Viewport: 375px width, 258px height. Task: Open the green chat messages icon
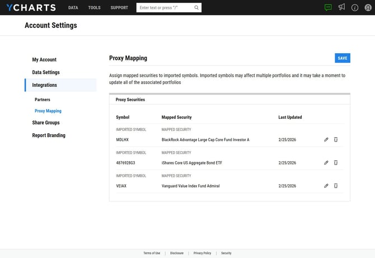[328, 8]
